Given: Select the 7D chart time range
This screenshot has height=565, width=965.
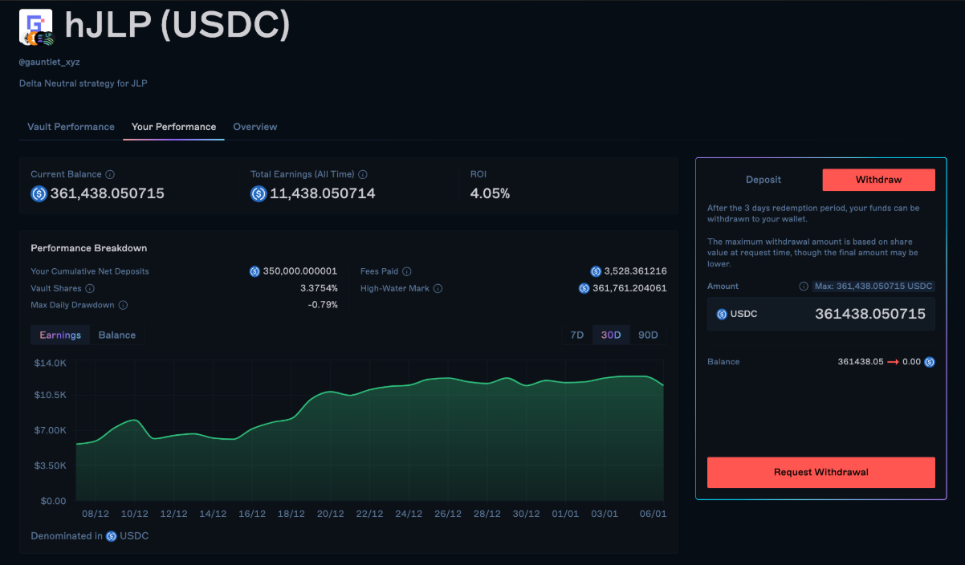Looking at the screenshot, I should [x=576, y=335].
